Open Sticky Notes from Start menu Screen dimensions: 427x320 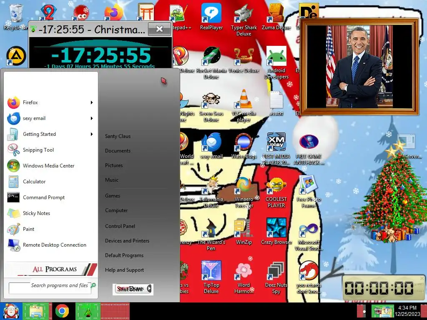(50, 213)
